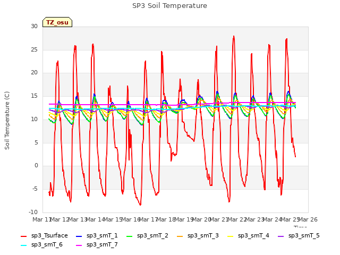Click the yellow sp3_smT_4 legend swatch

pos(230,236)
